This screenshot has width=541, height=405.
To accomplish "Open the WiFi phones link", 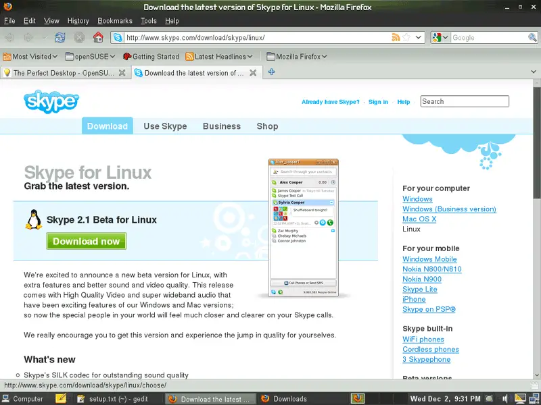I will point(423,340).
